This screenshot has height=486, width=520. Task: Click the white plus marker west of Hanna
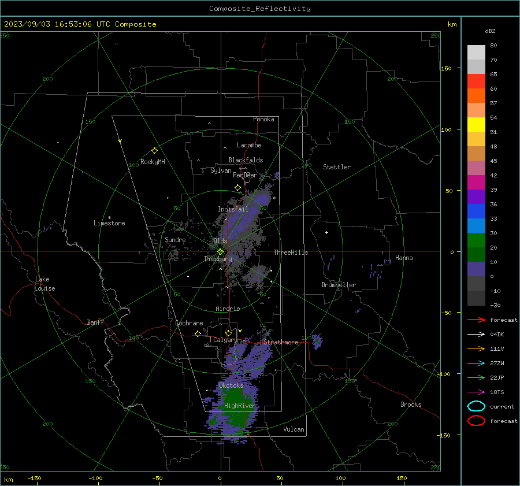pos(326,232)
